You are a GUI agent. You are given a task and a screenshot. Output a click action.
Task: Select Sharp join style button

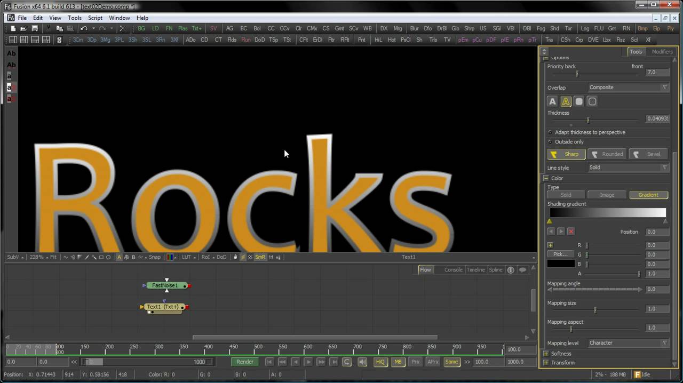point(566,154)
